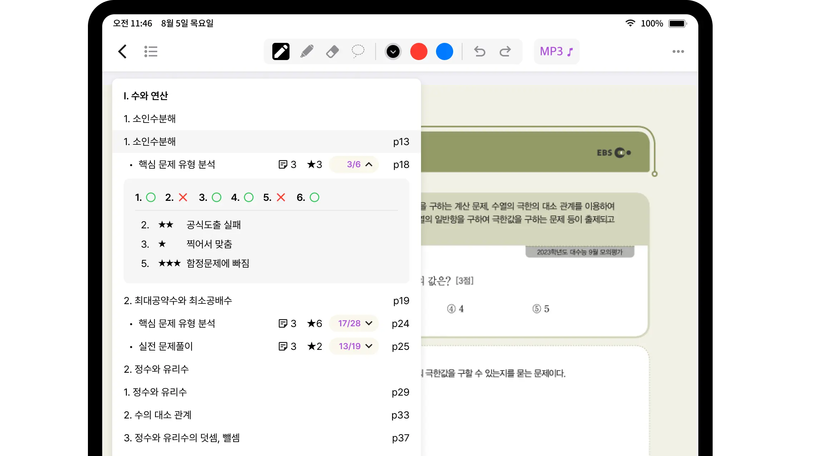The width and height of the screenshot is (817, 456).
Task: Select the highlighter tool
Action: pyautogui.click(x=307, y=51)
